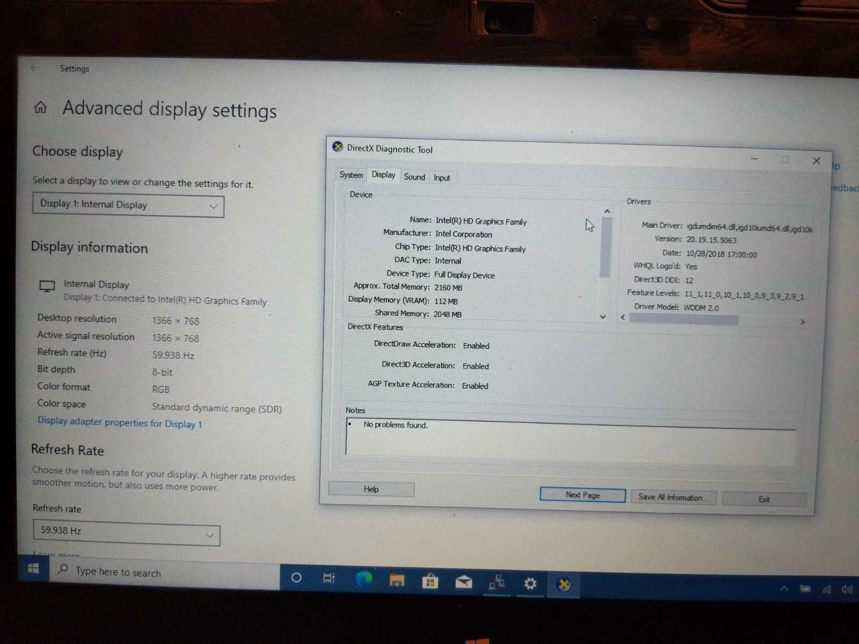859x644 pixels.
Task: Click the DirectX Diagnostic Tool title icon
Action: point(338,147)
